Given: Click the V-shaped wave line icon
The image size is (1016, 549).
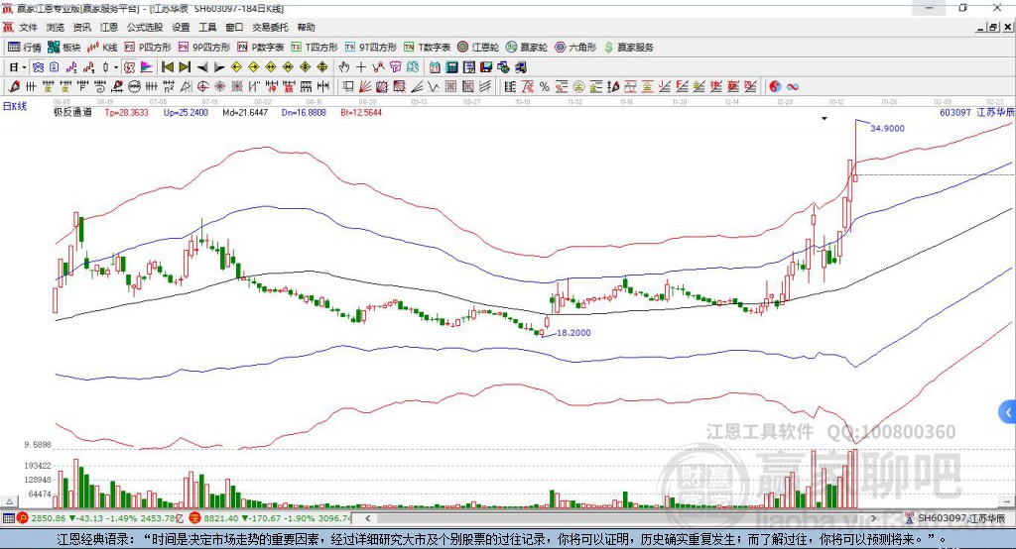Looking at the screenshot, I should coord(433,86).
